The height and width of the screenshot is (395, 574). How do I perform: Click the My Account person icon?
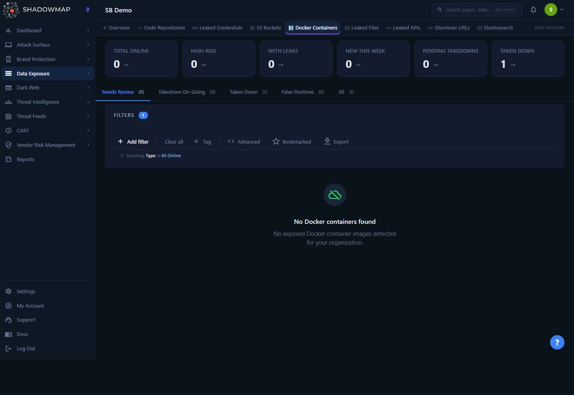8,306
